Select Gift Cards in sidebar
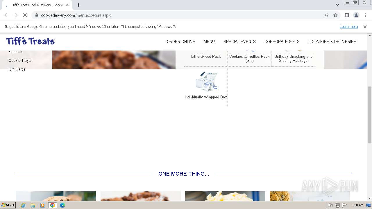Viewport: 372px width, 209px height. point(17,69)
